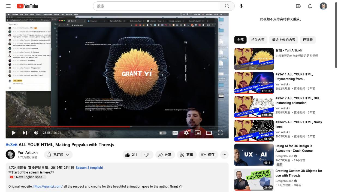Open DesignCourse channel under AI video

[284, 156]
